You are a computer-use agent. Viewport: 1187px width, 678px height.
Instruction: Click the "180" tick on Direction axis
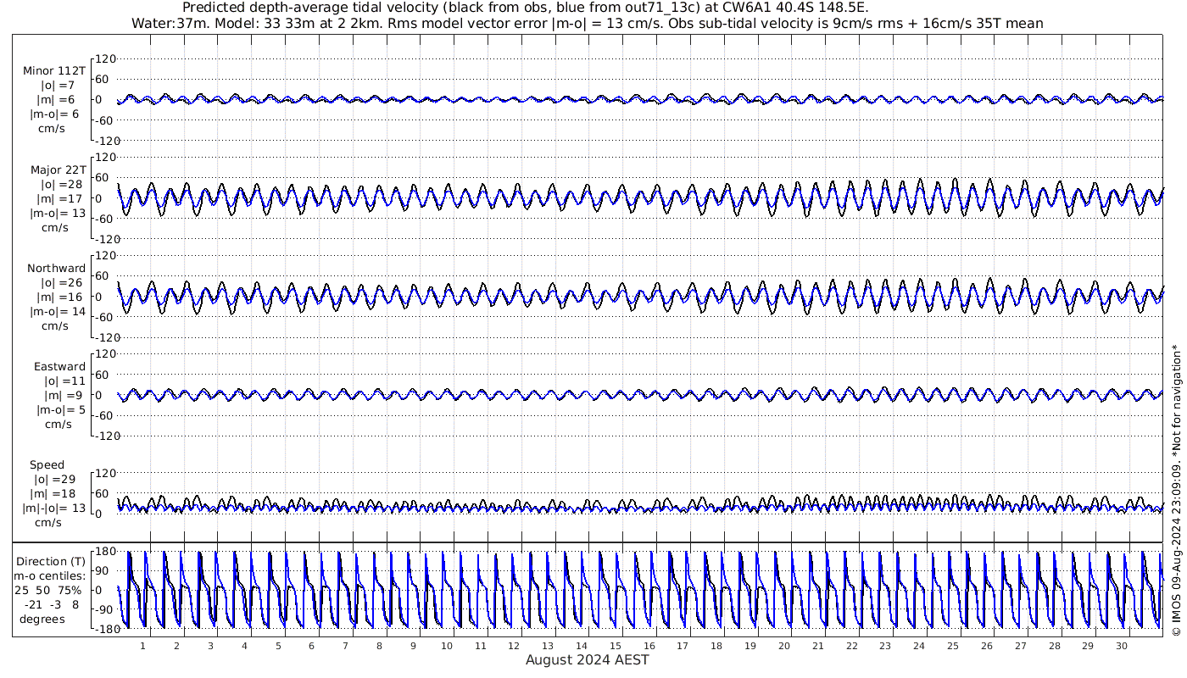tap(105, 553)
